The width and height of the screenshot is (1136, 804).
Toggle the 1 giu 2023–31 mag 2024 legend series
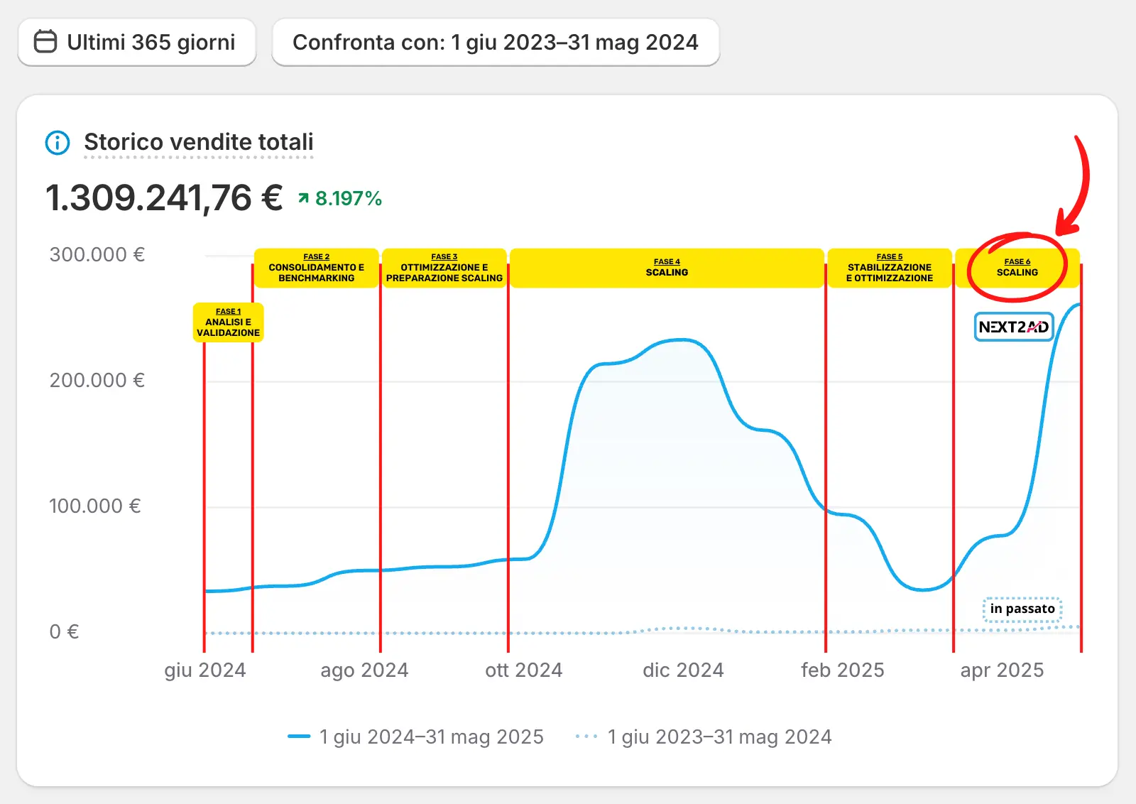click(719, 737)
